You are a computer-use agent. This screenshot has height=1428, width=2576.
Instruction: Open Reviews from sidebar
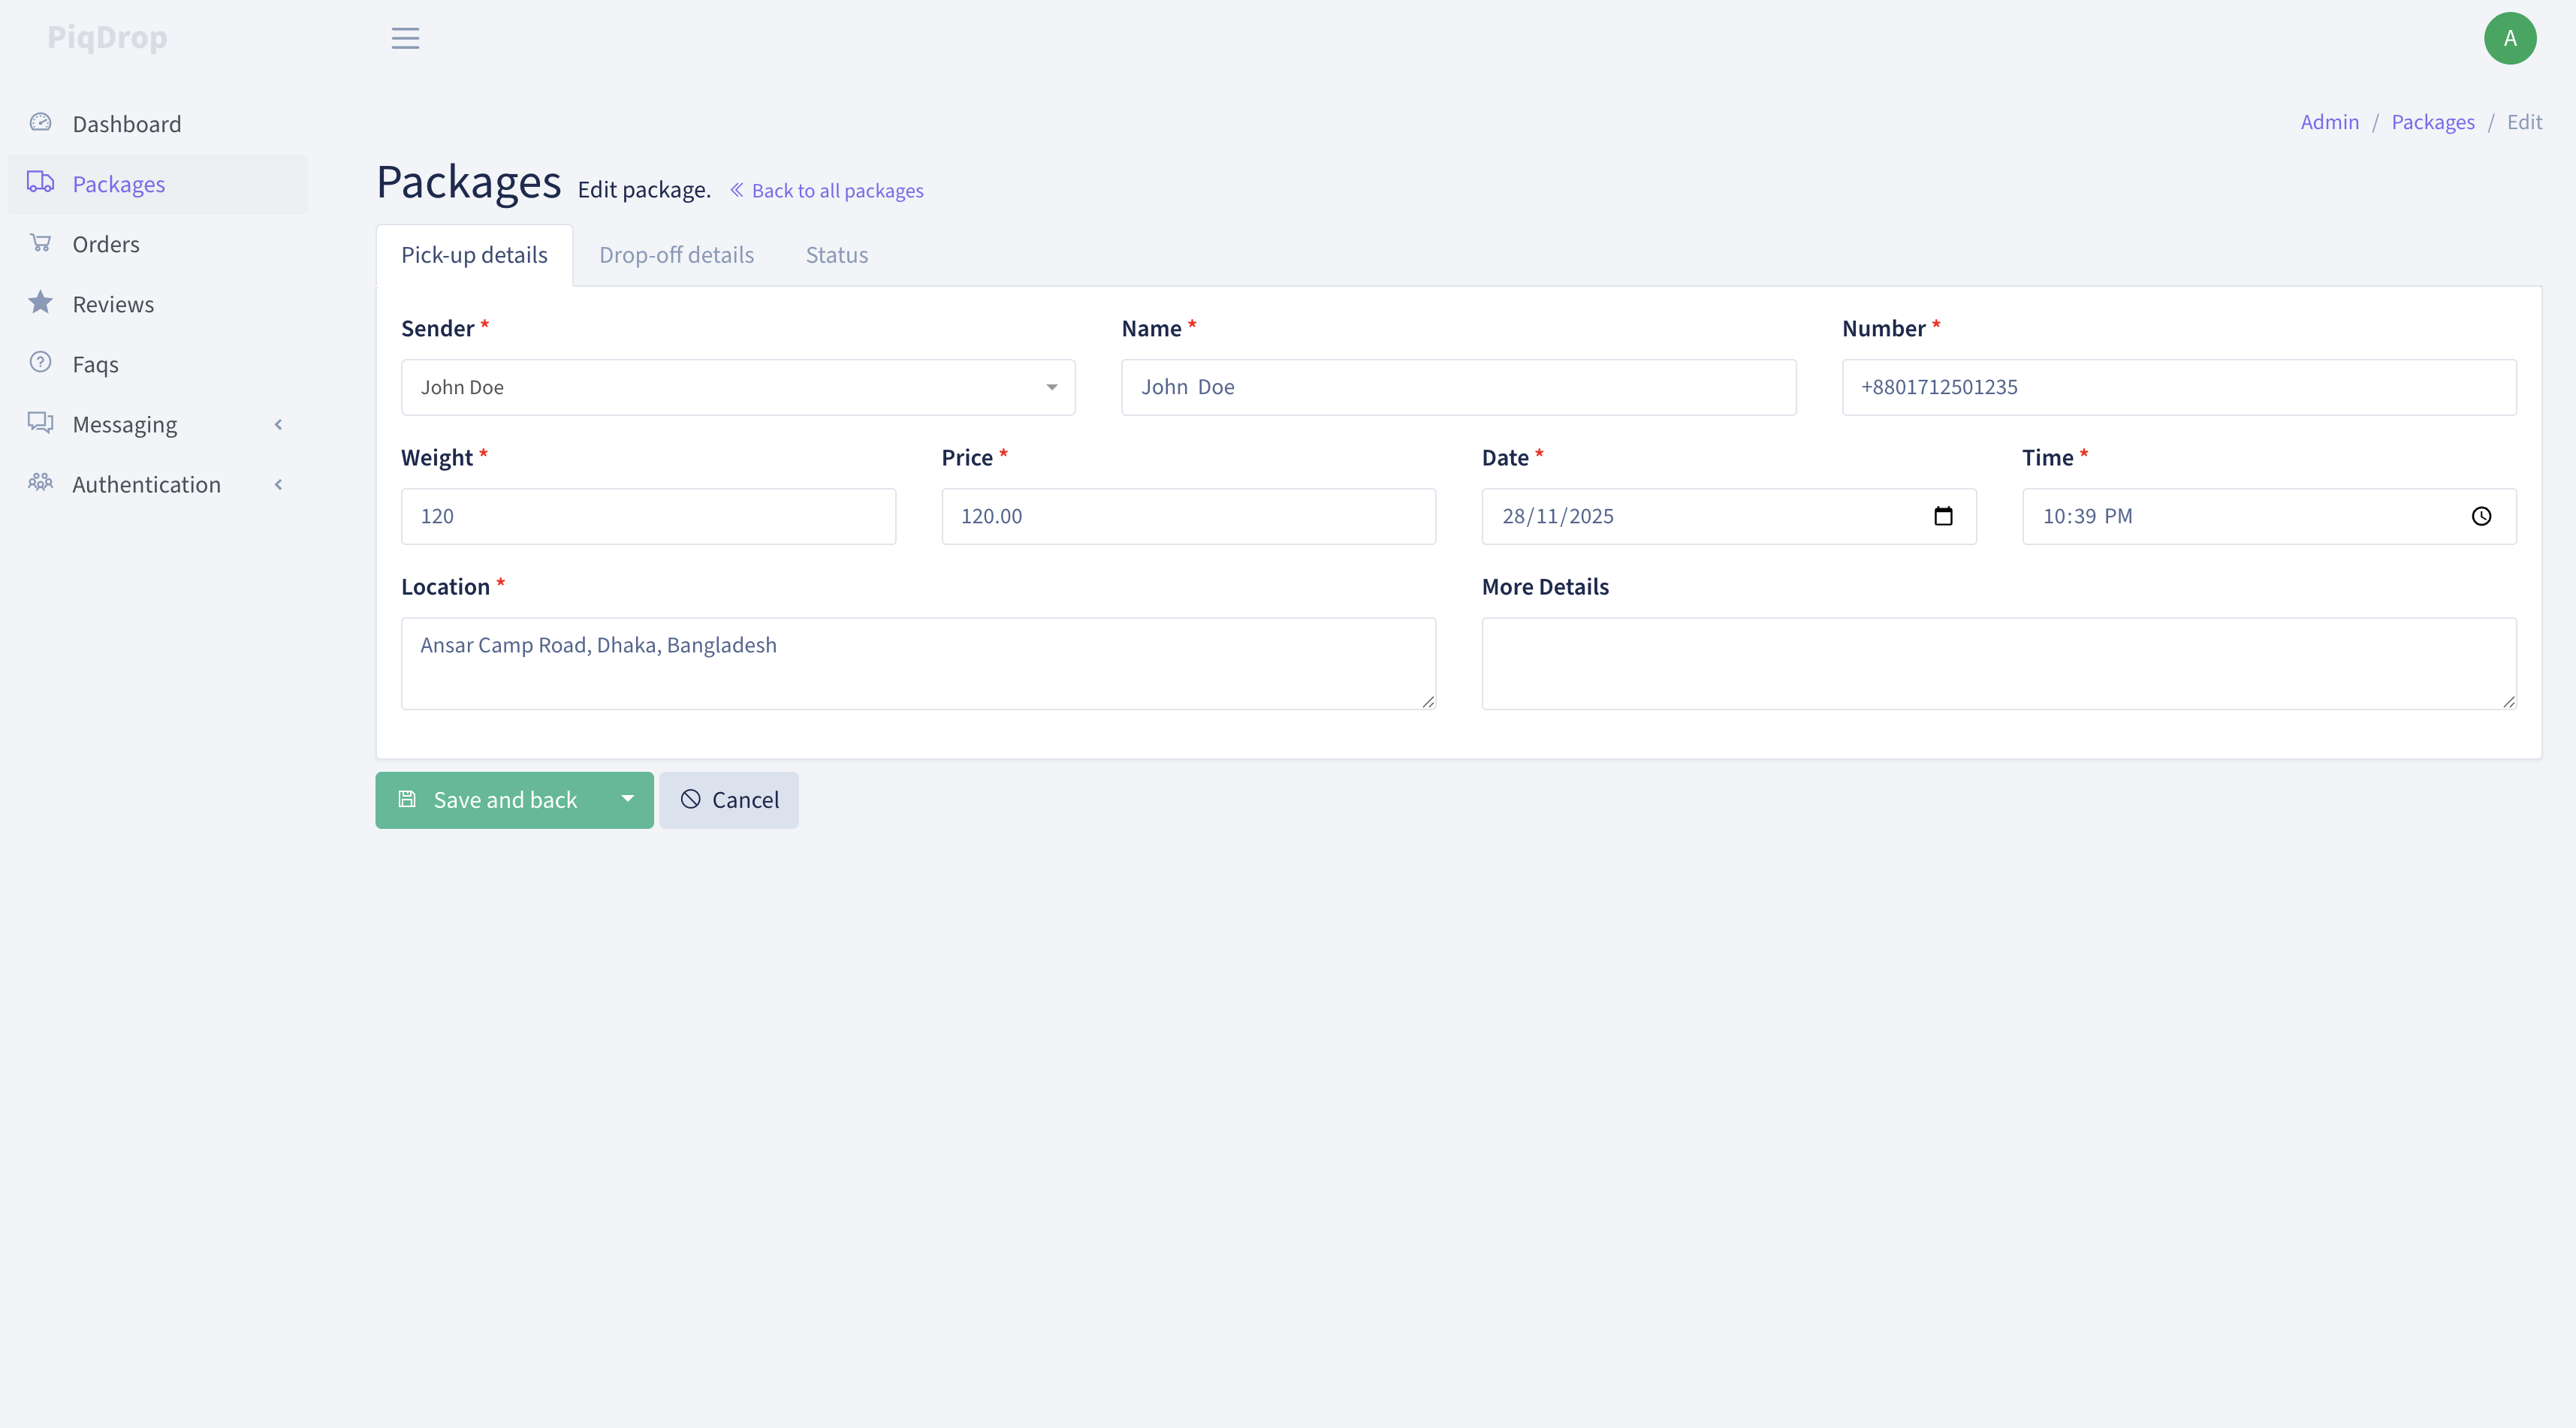(158, 304)
